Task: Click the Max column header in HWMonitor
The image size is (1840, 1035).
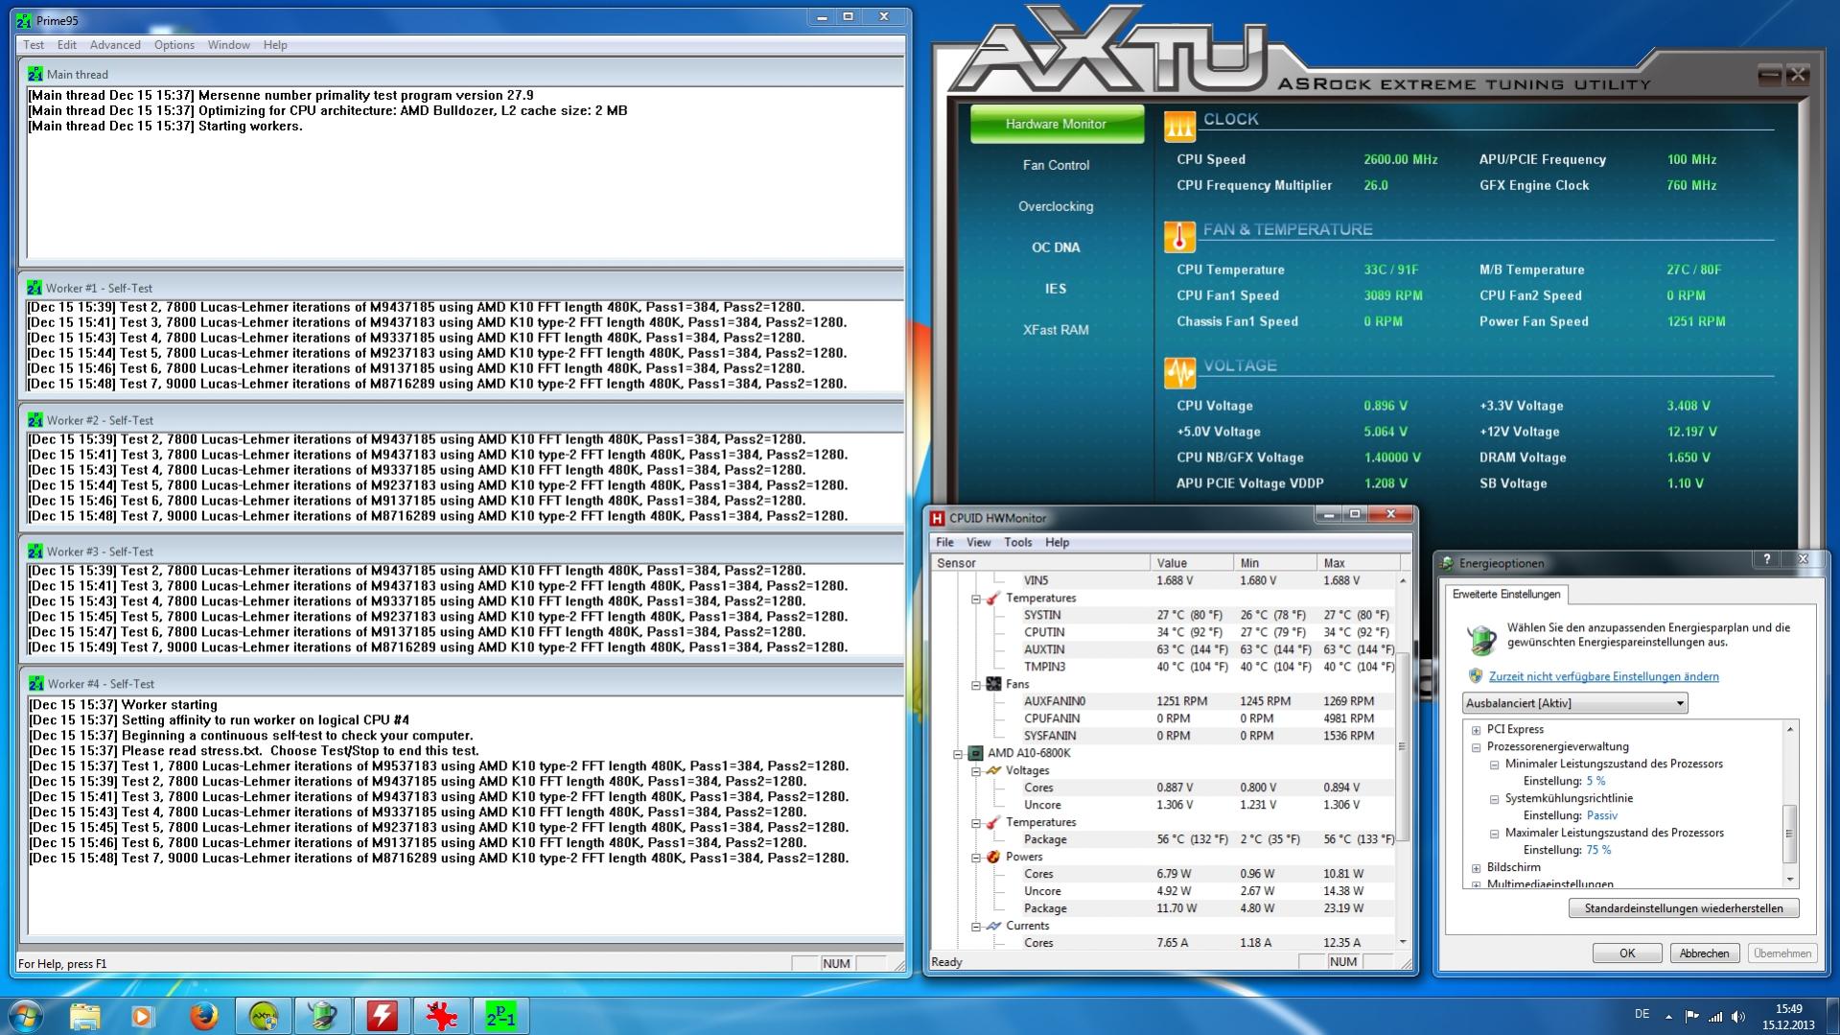Action: pyautogui.click(x=1358, y=563)
